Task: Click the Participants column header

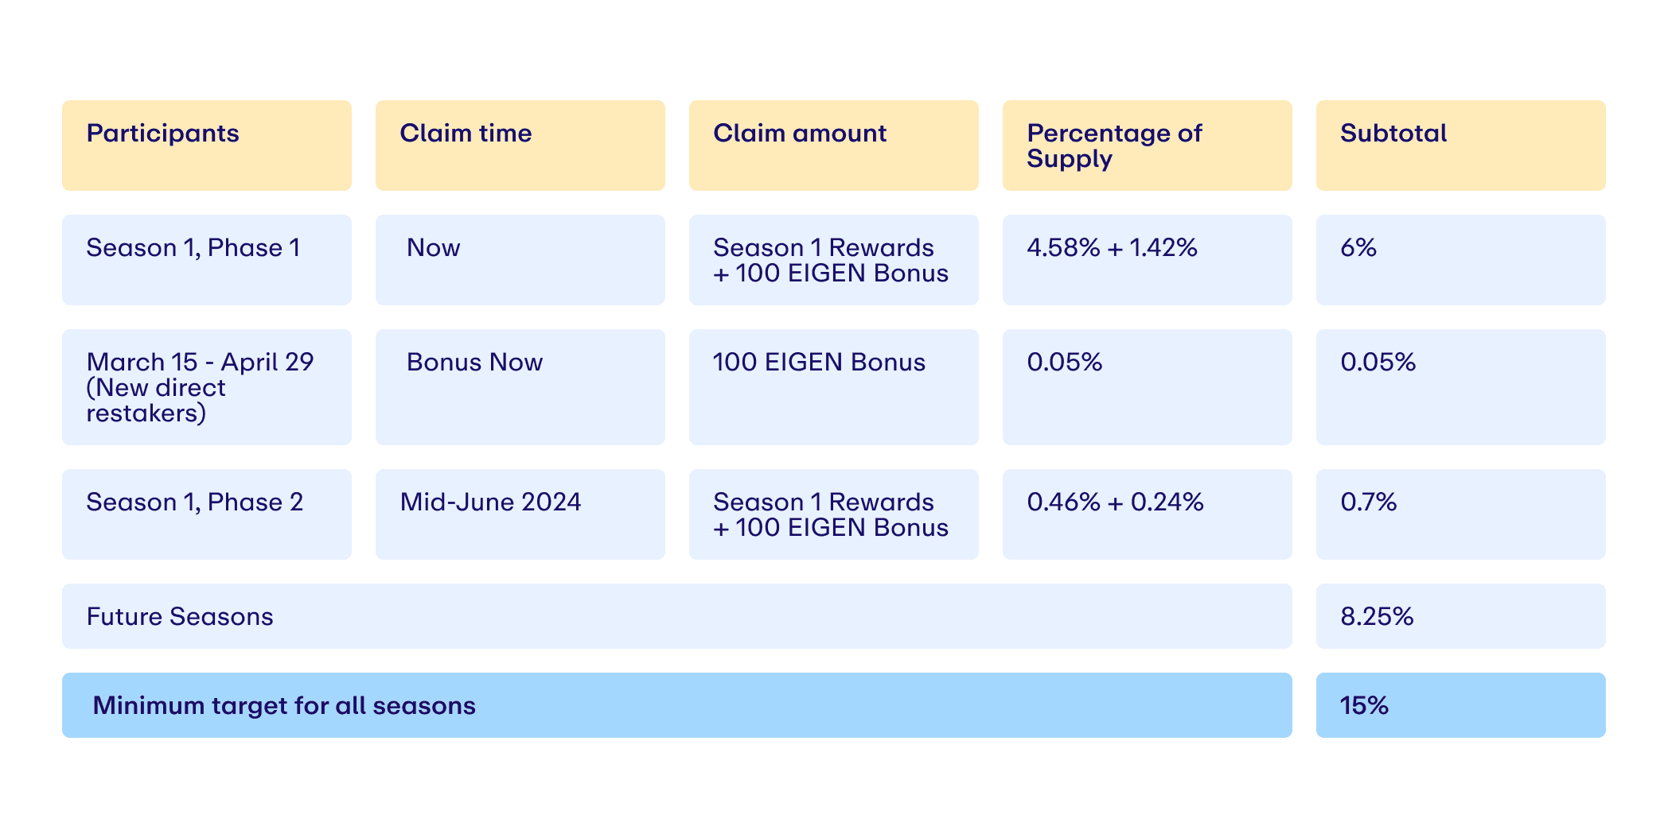Action: click(x=206, y=145)
